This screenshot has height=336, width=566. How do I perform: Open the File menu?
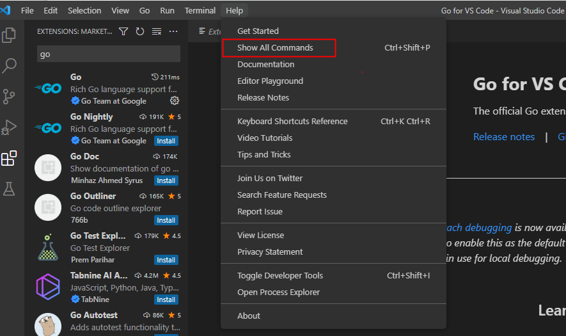(27, 10)
